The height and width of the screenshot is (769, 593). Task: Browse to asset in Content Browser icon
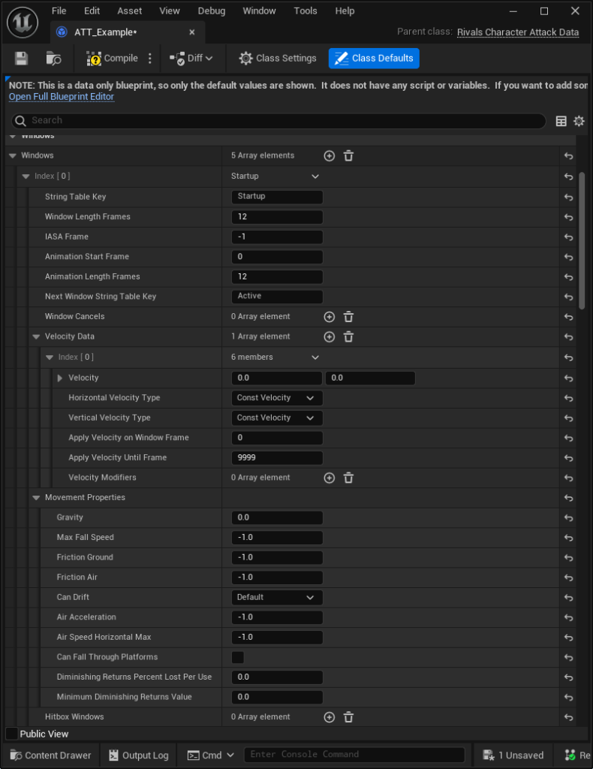pyautogui.click(x=53, y=59)
